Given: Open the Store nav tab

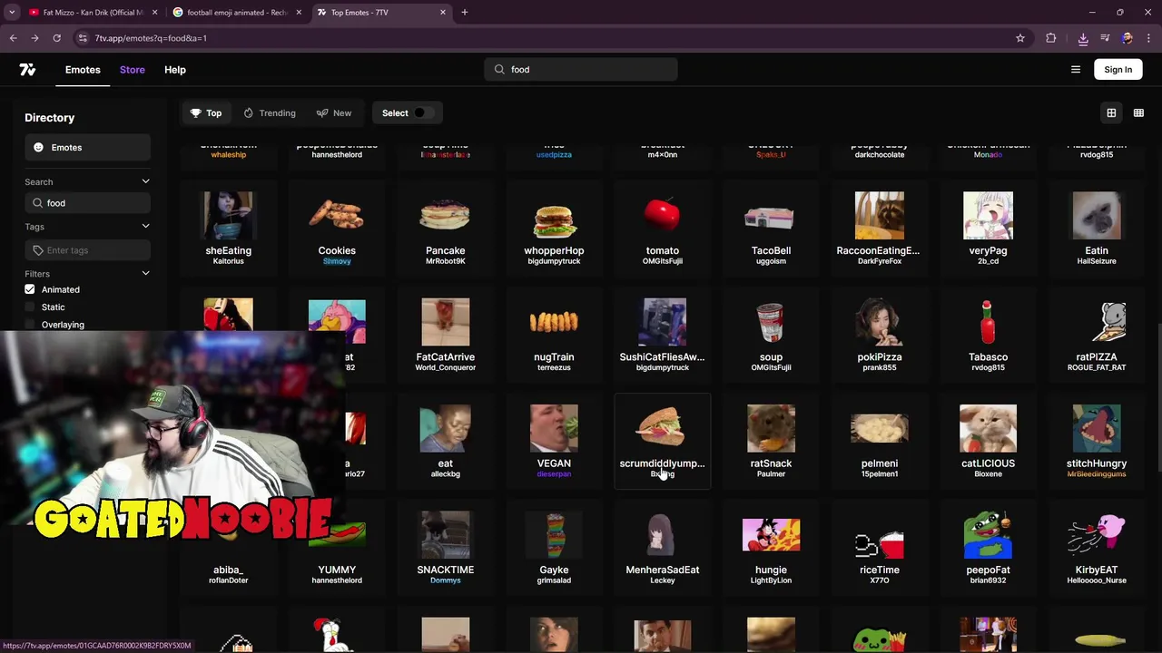Looking at the screenshot, I should click(132, 70).
